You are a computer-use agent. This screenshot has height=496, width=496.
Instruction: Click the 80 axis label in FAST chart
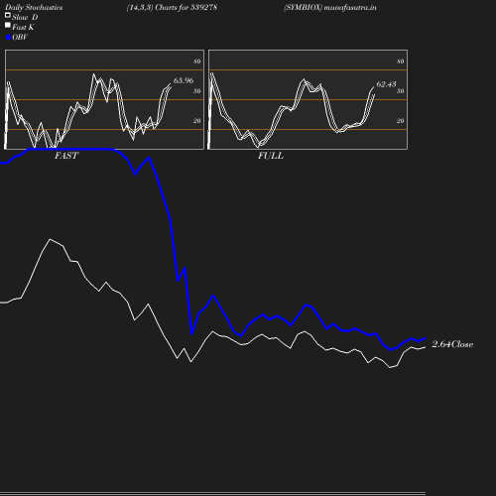coord(197,62)
